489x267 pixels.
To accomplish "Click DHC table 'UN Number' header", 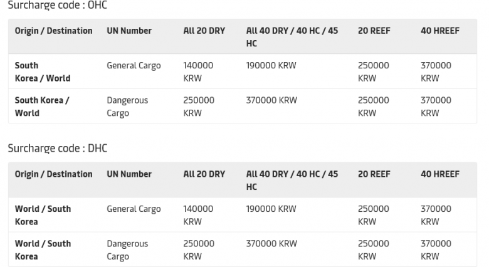I will click(129, 174).
